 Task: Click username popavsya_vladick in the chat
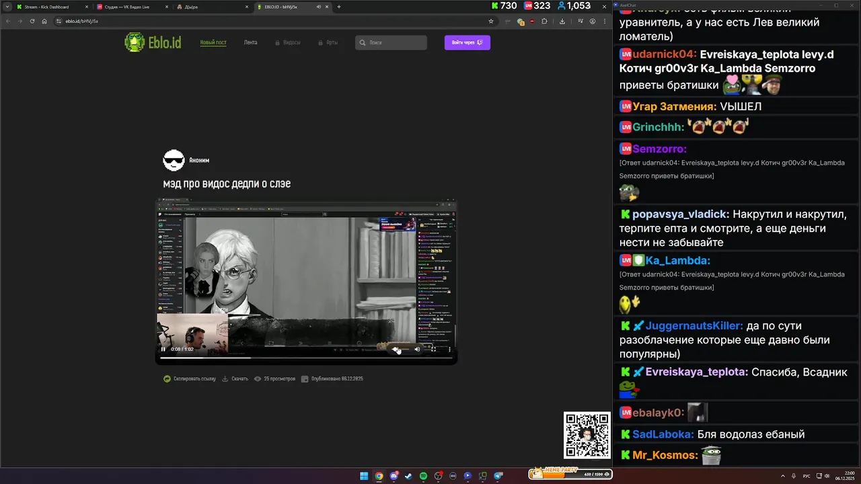click(681, 214)
